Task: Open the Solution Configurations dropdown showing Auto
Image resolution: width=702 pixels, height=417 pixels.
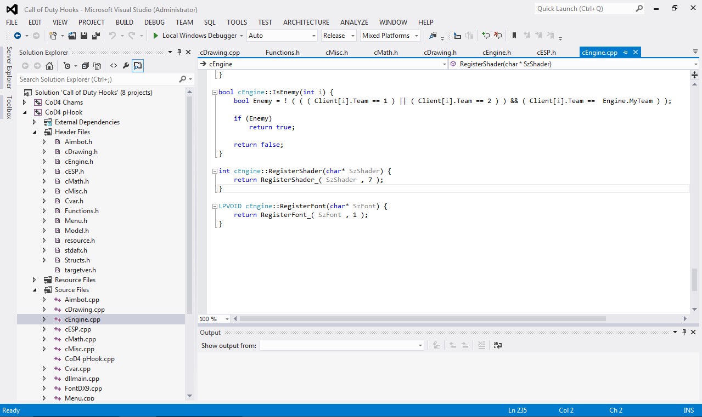Action: 314,36
